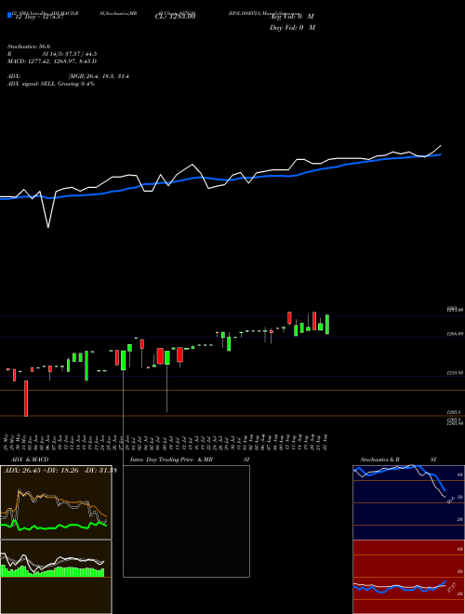Click the 'CL: 1283.60' closing price text
Screen dimensions: 465x614
coord(175,16)
